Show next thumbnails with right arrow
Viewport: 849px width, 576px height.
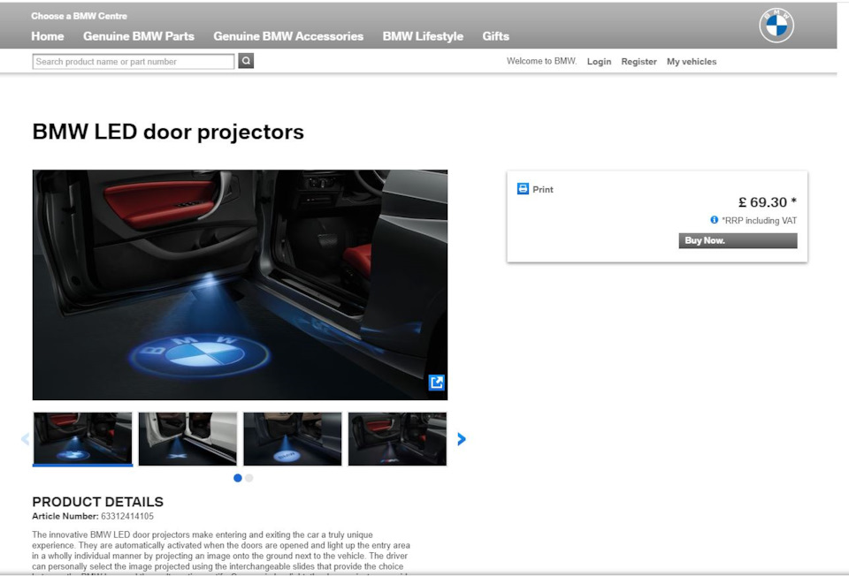[462, 439]
